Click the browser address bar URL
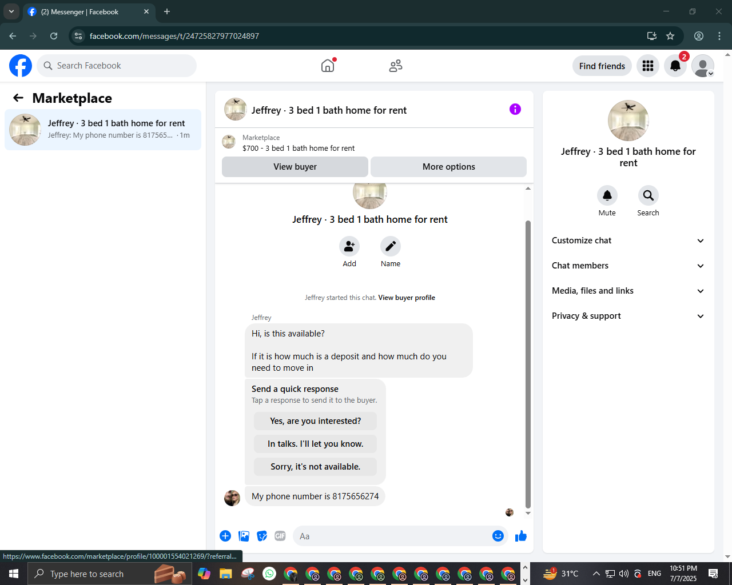732x585 pixels. (x=174, y=36)
